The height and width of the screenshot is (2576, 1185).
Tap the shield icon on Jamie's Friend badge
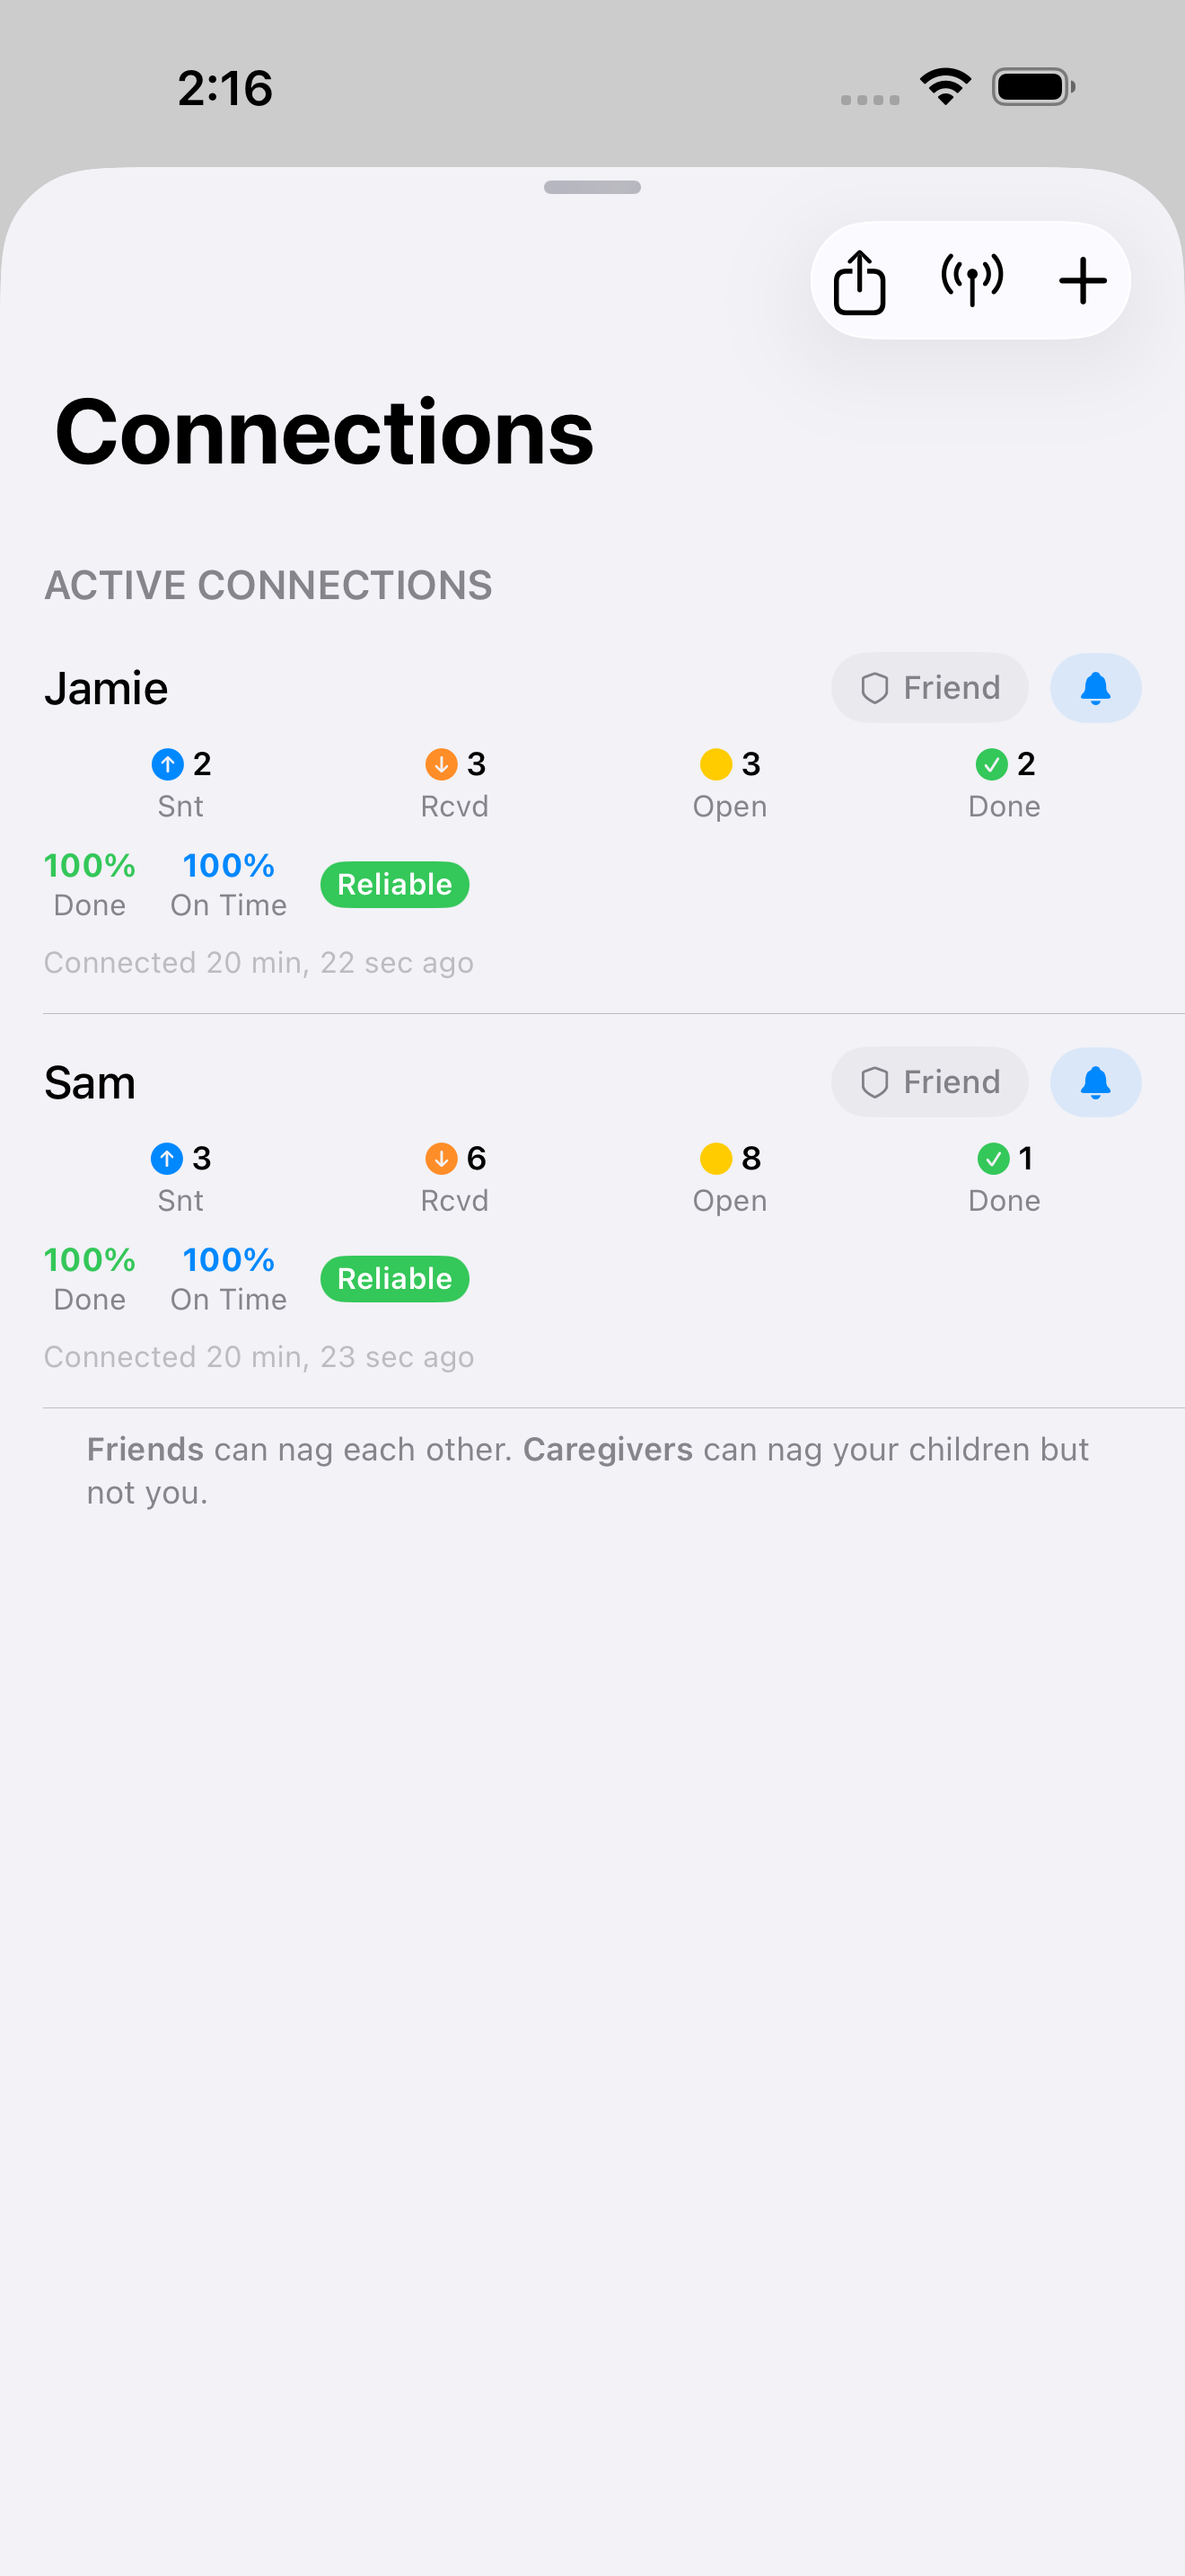click(x=875, y=688)
